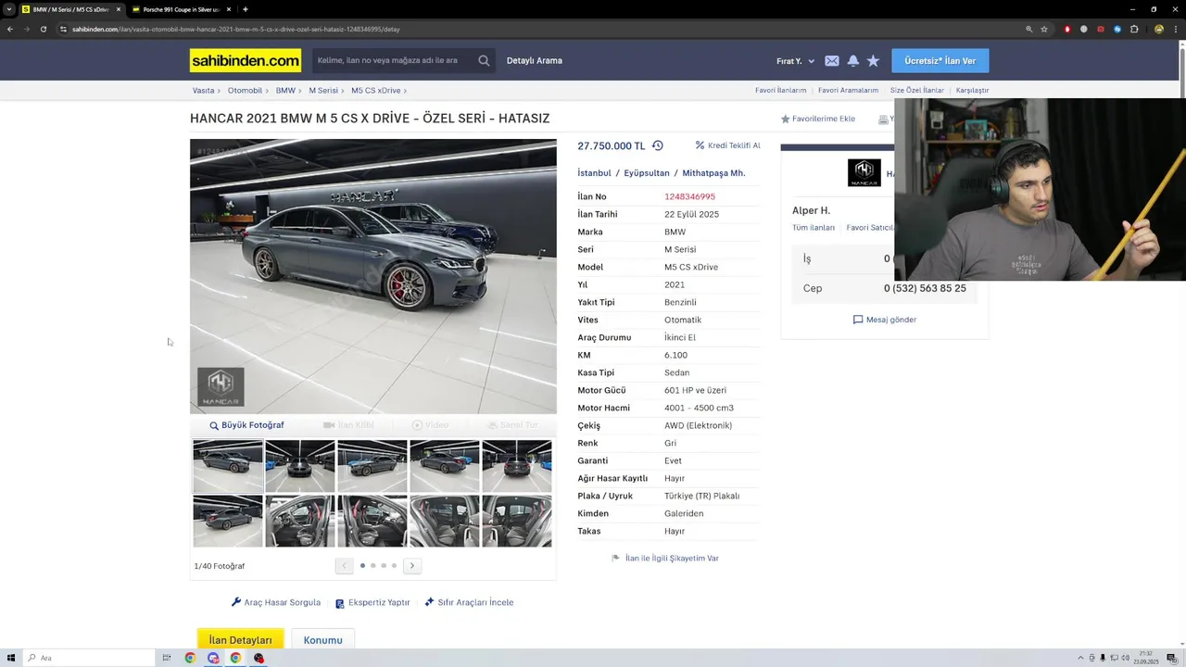1186x667 pixels.
Task: Click the M5 CS xDrive breadcrumb
Action: (x=375, y=91)
